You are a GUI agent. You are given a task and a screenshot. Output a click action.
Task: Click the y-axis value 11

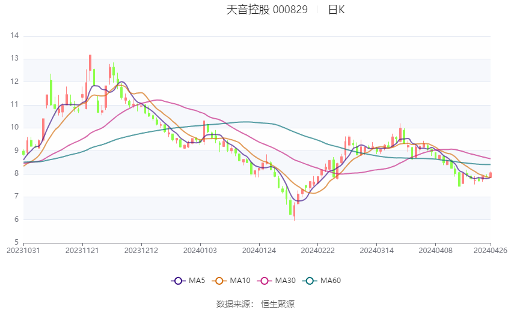14,104
